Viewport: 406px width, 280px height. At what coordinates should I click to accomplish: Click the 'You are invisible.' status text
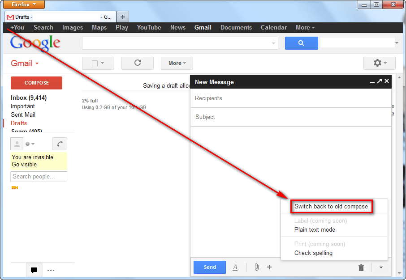click(x=33, y=157)
